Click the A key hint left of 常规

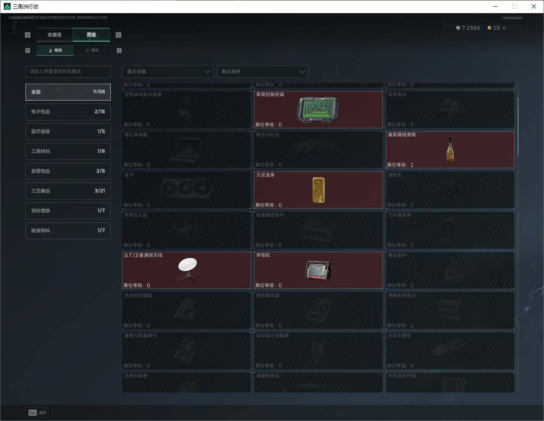(28, 51)
